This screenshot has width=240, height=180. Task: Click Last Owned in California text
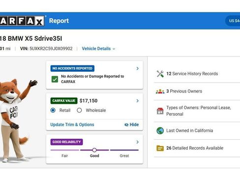pyautogui.click(x=189, y=131)
